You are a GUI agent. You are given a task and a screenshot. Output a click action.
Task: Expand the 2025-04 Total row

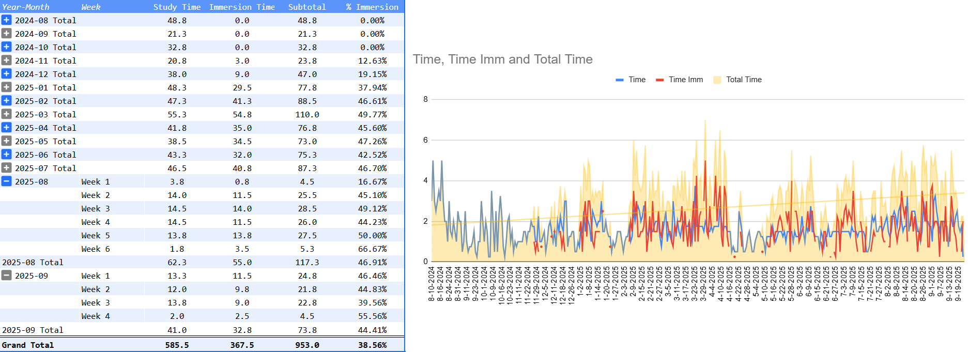(6, 128)
